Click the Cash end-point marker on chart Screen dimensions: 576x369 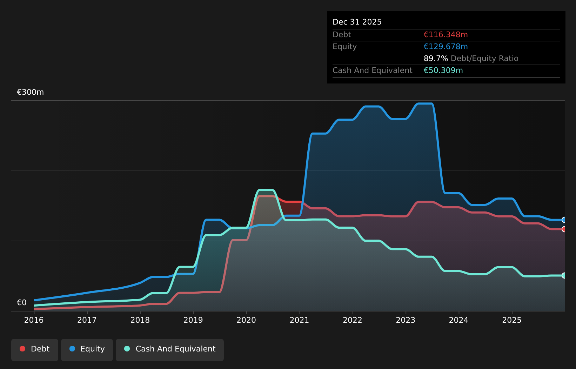pos(564,275)
